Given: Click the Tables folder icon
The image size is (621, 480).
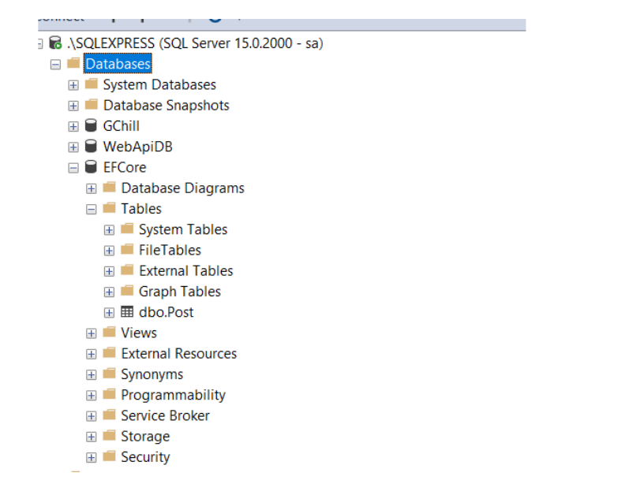Looking at the screenshot, I should (x=109, y=207).
